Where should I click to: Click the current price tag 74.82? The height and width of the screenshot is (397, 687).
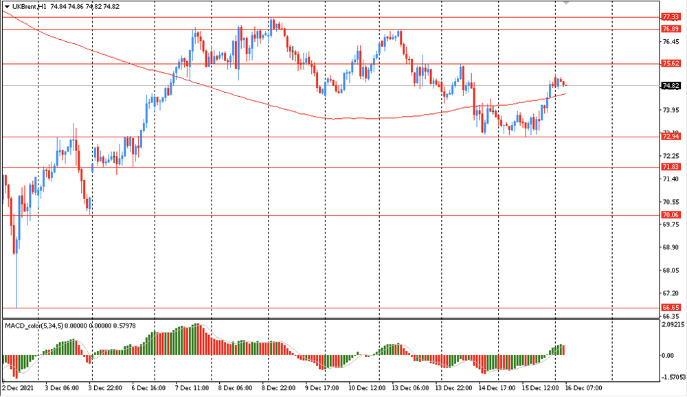pyautogui.click(x=671, y=86)
